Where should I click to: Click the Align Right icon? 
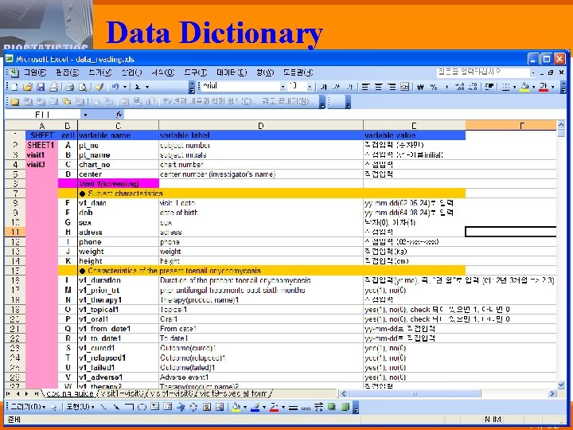392,87
